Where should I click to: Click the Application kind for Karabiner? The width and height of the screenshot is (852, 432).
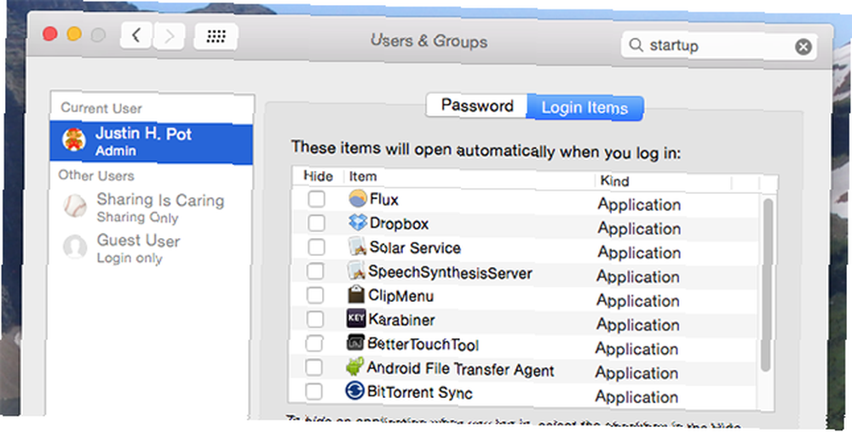(x=638, y=325)
